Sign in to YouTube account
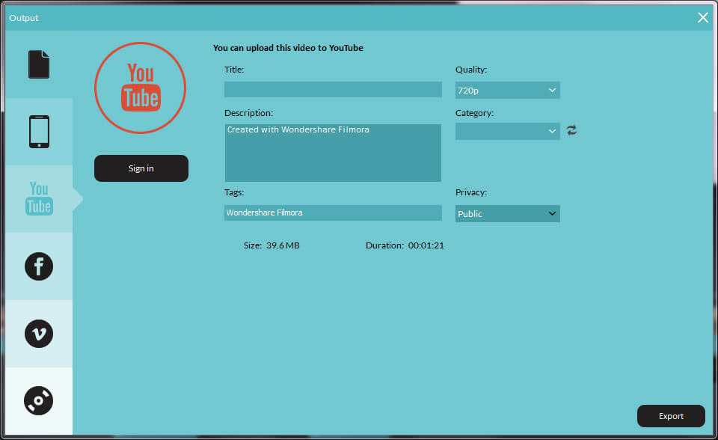This screenshot has height=440, width=718. click(141, 168)
